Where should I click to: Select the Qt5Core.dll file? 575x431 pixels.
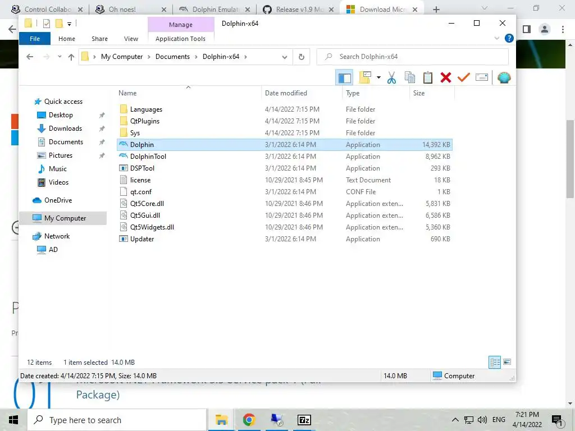(x=285, y=203)
